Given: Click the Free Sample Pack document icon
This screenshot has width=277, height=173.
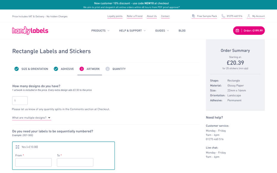Looking at the screenshot, I should 193,16.
